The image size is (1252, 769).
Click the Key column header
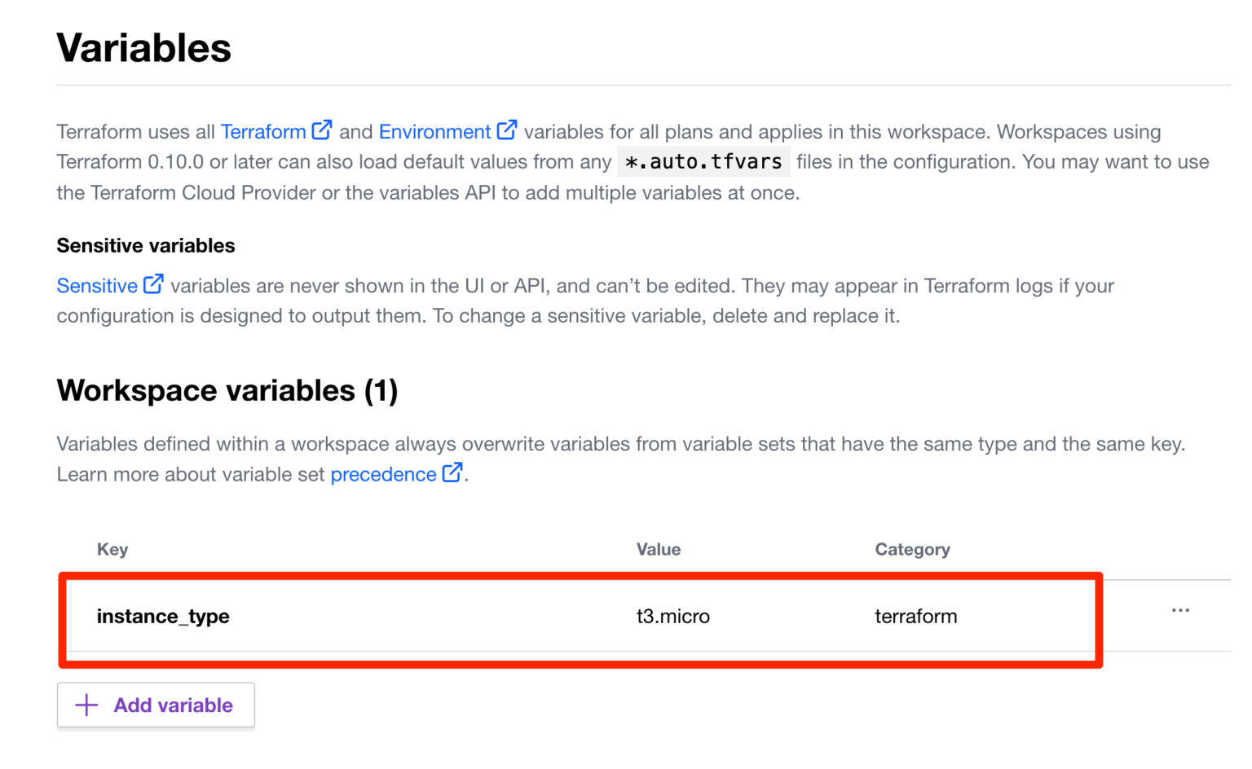112,549
